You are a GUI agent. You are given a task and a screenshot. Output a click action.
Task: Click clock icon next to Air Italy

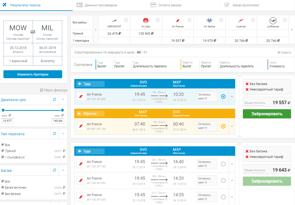pyautogui.click(x=158, y=20)
